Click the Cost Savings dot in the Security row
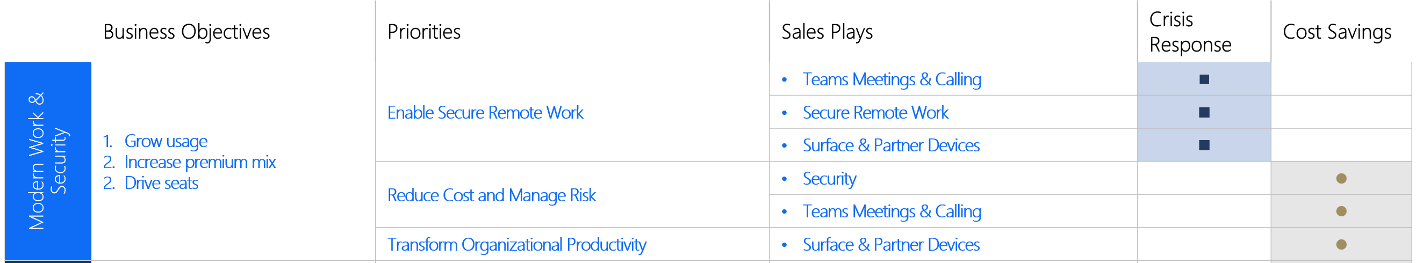1416x263 pixels. (1341, 178)
